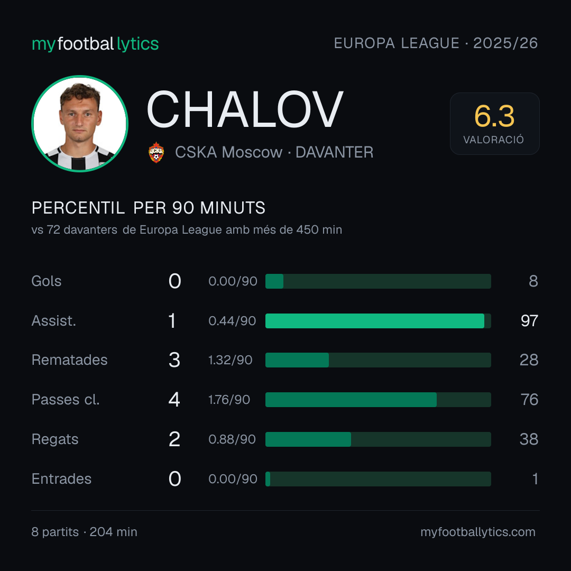The height and width of the screenshot is (571, 571).
Task: Click the Regats percentile bar
Action: pyautogui.click(x=378, y=439)
